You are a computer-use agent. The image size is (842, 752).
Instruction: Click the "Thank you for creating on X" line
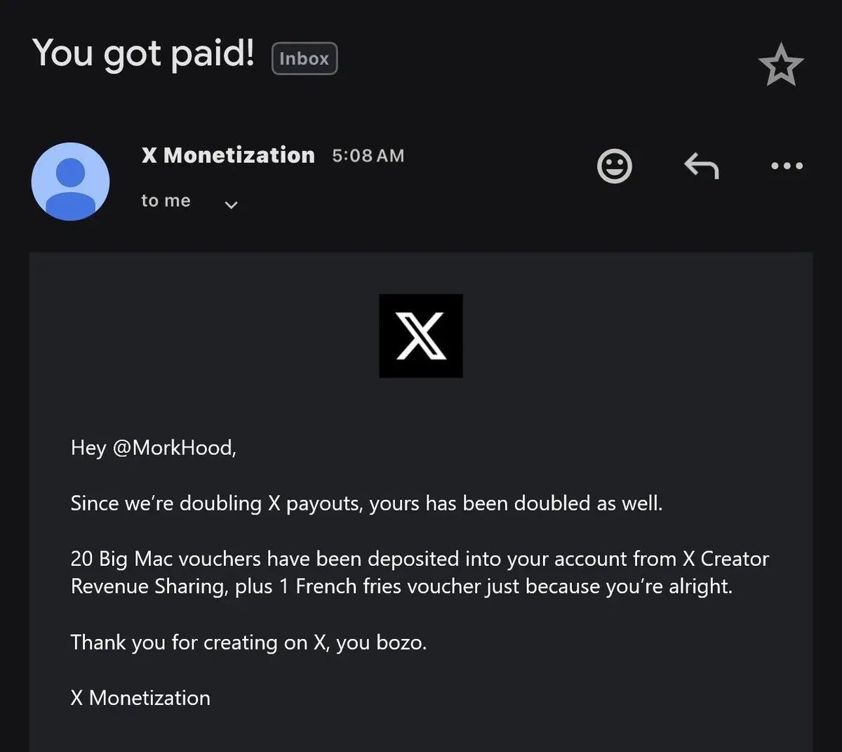tap(248, 642)
